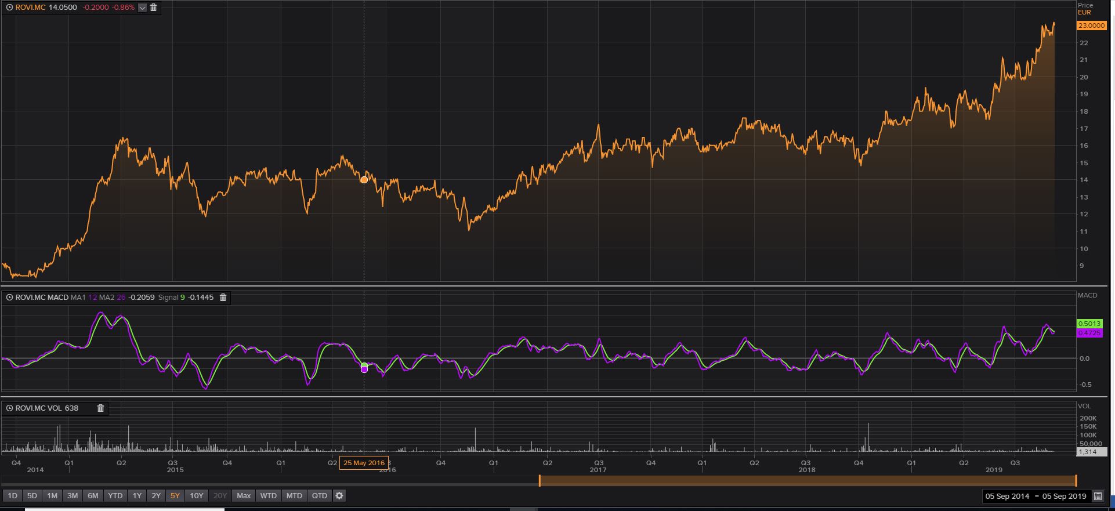The image size is (1115, 511).
Task: Click the MA1 12 parameter
Action: [84, 298]
